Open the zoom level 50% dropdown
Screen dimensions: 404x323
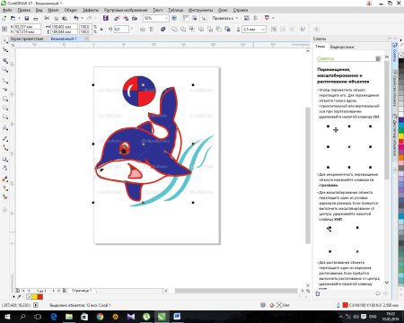(x=166, y=18)
